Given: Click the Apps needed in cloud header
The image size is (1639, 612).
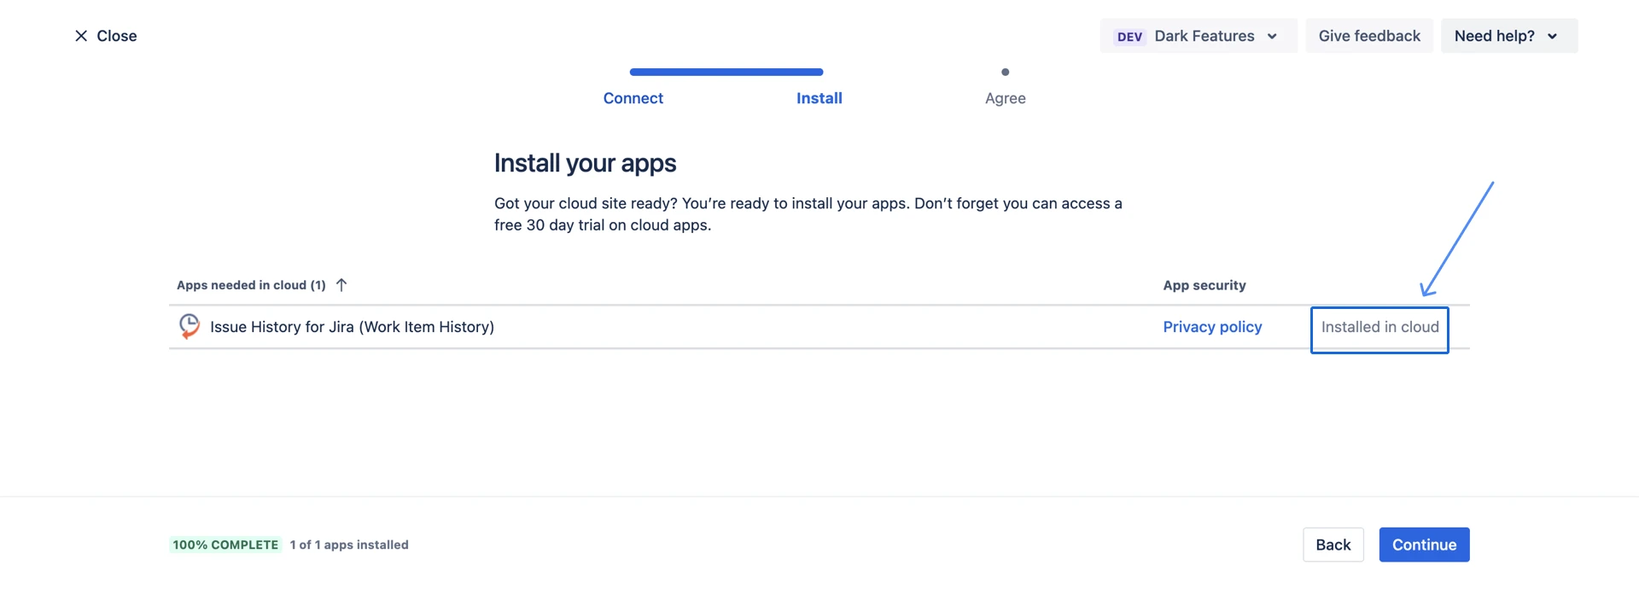Looking at the screenshot, I should coord(251,285).
